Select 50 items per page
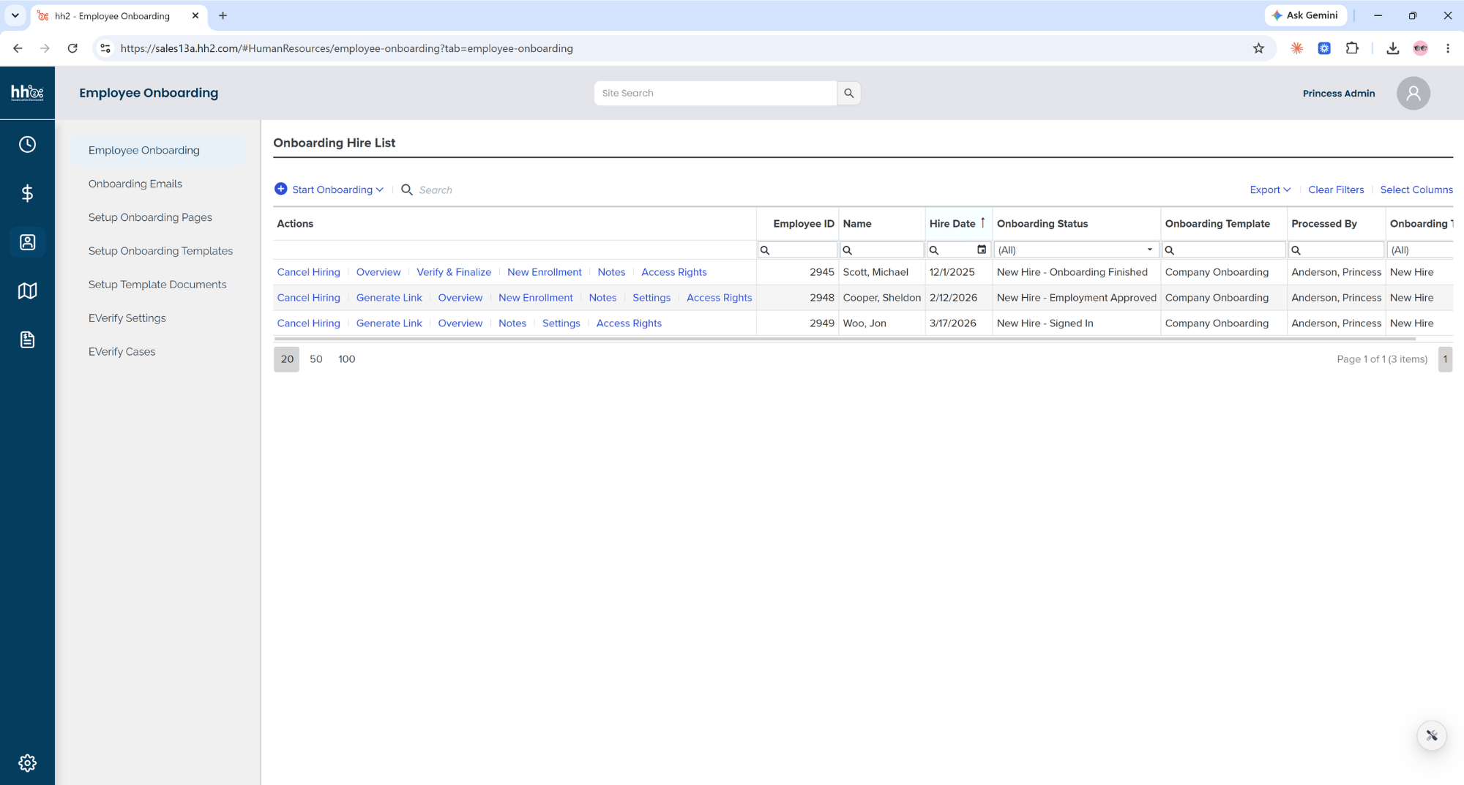 click(x=316, y=359)
